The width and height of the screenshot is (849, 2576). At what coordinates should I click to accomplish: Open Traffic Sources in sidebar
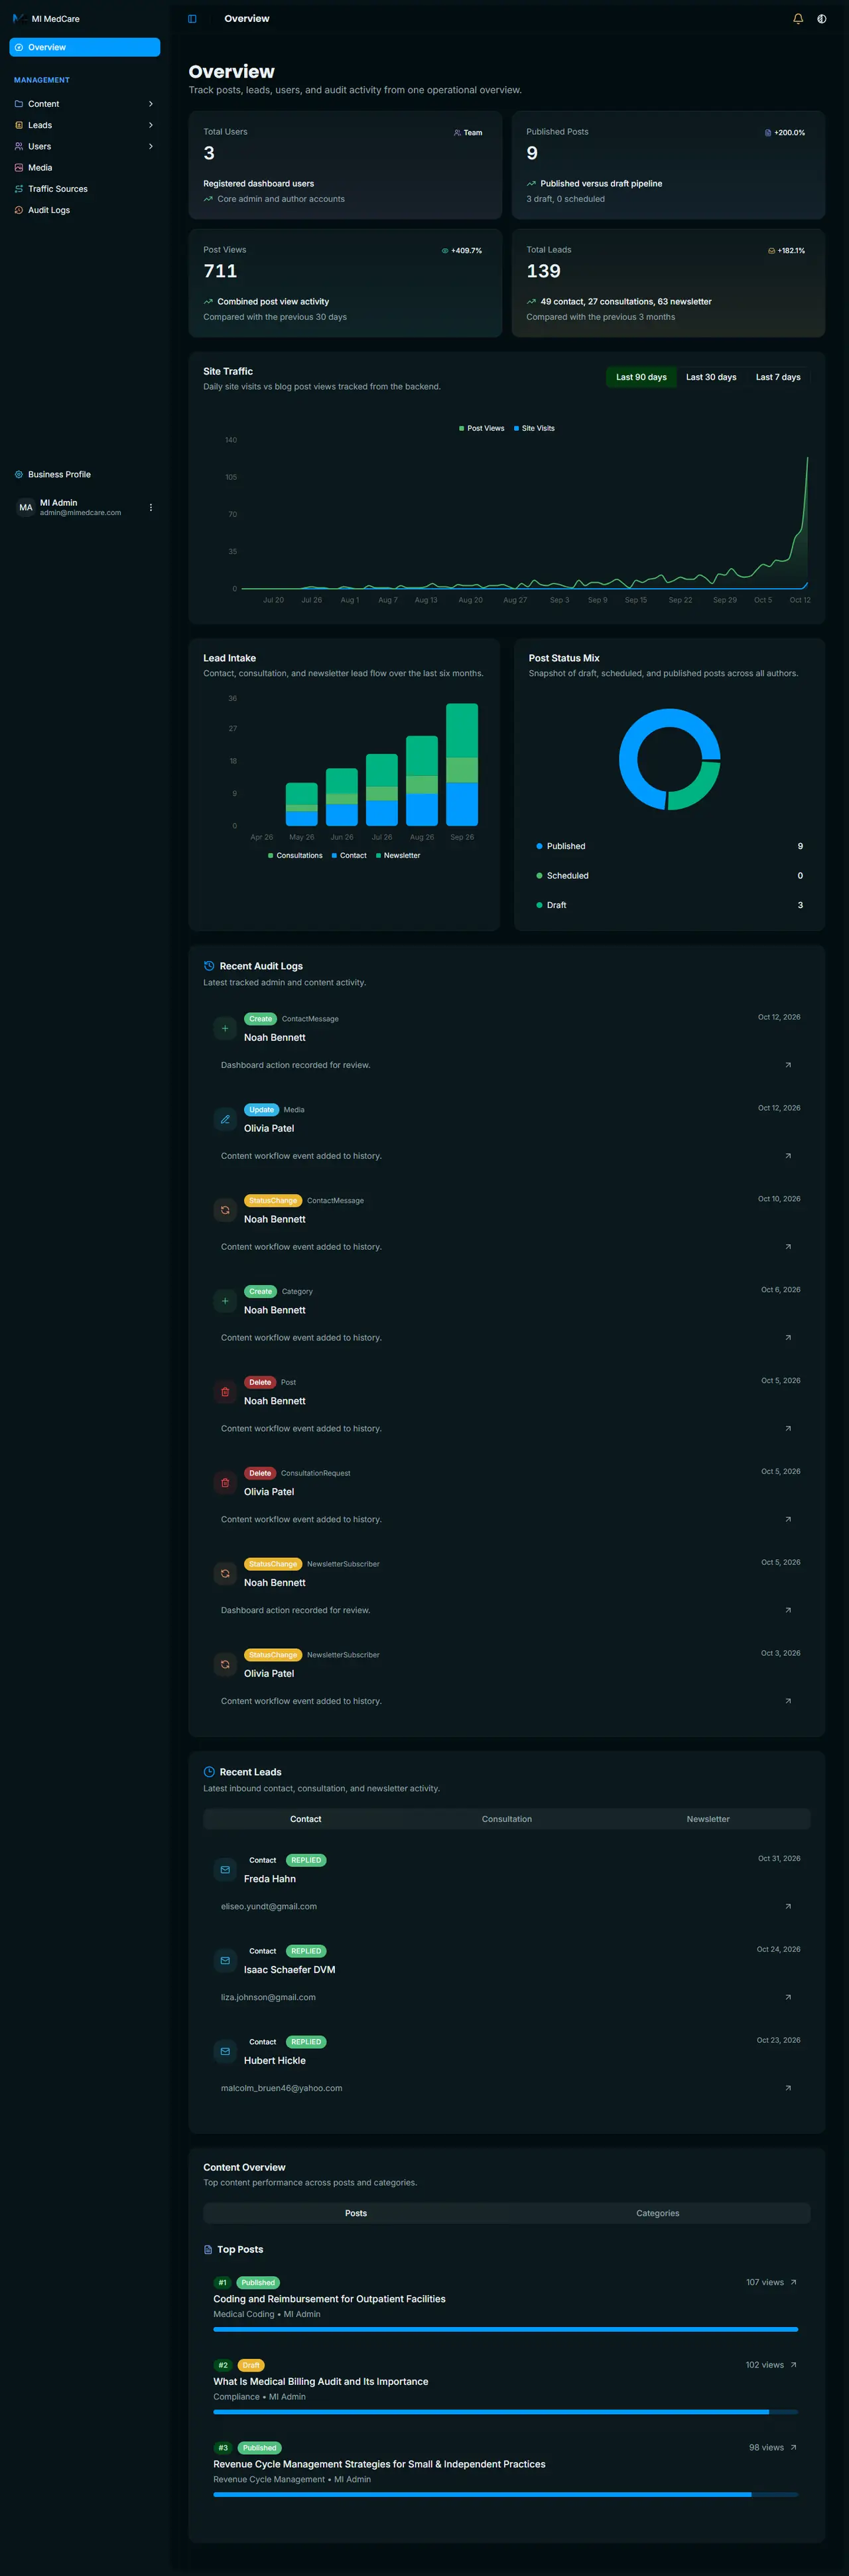coord(85,189)
